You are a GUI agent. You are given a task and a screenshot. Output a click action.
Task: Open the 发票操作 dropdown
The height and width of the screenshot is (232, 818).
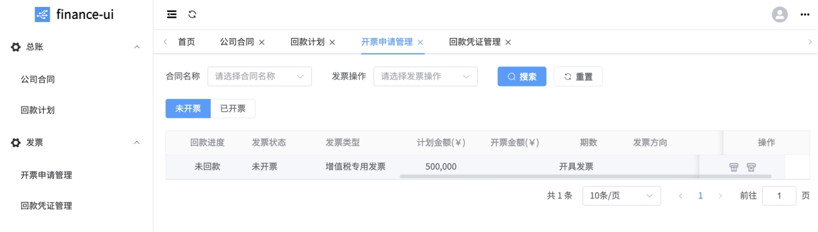pos(426,76)
